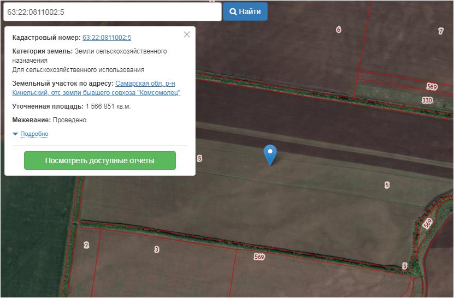Click the Найти search button
454x298 pixels.
click(x=245, y=11)
